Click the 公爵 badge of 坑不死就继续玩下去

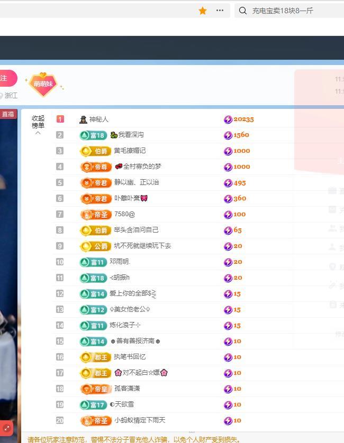[x=96, y=246]
